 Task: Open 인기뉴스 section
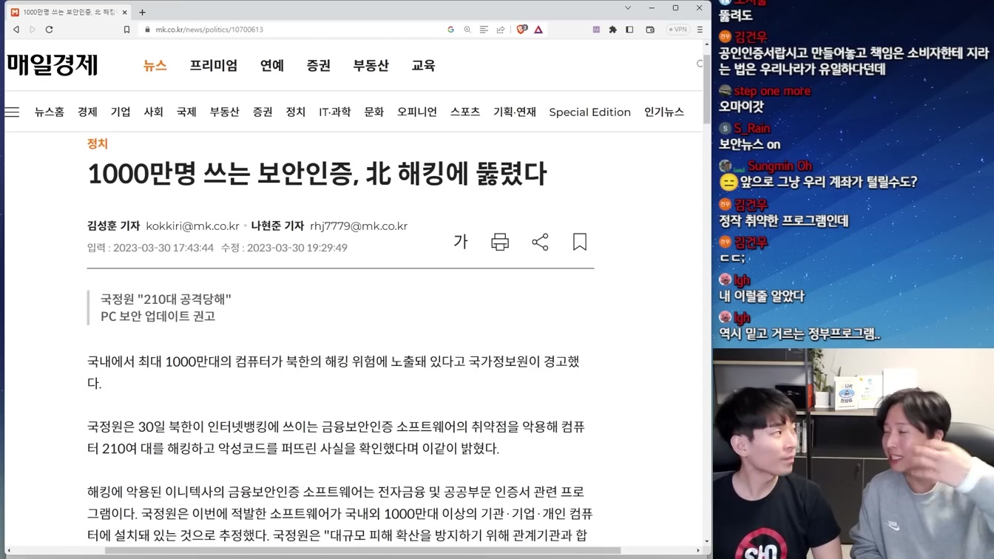664,112
